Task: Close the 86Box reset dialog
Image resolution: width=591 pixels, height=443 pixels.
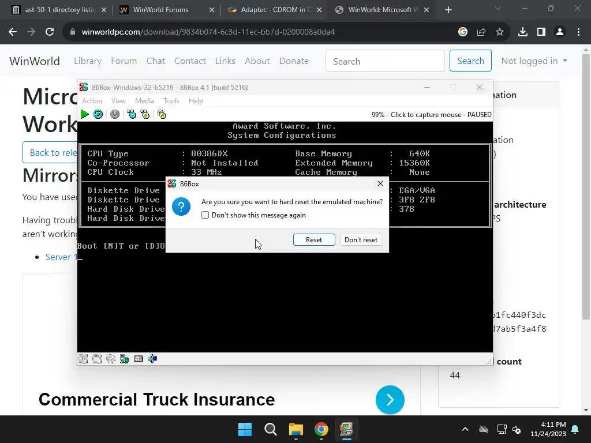Action: pos(380,183)
